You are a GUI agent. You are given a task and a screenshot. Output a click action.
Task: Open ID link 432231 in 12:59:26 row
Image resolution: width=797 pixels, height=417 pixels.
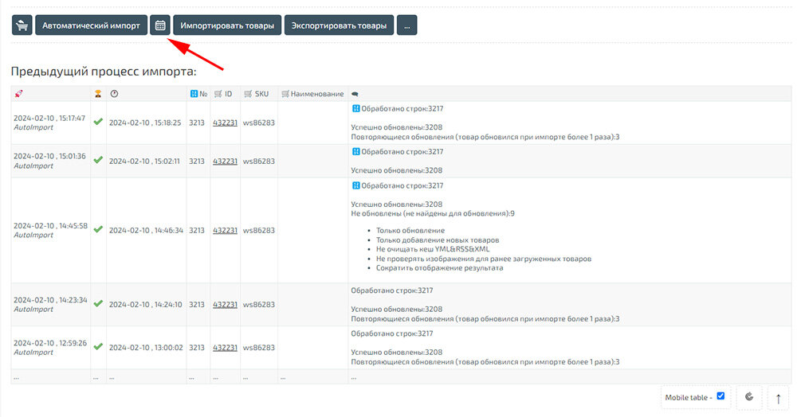pyautogui.click(x=225, y=348)
